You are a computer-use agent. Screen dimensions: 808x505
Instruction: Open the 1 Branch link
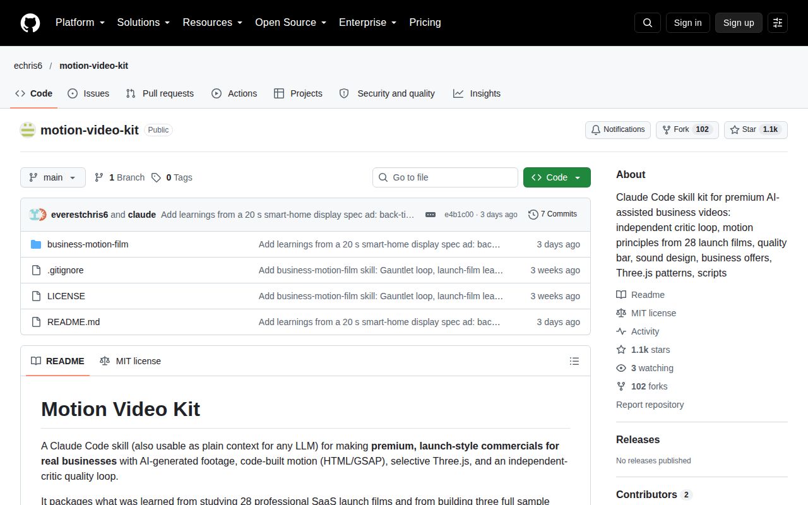[x=119, y=177]
